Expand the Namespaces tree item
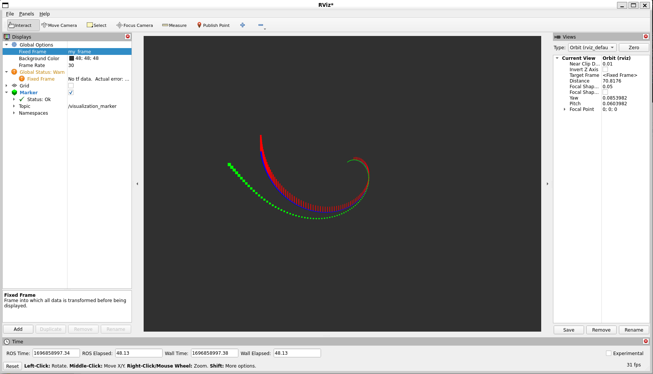 [14, 113]
